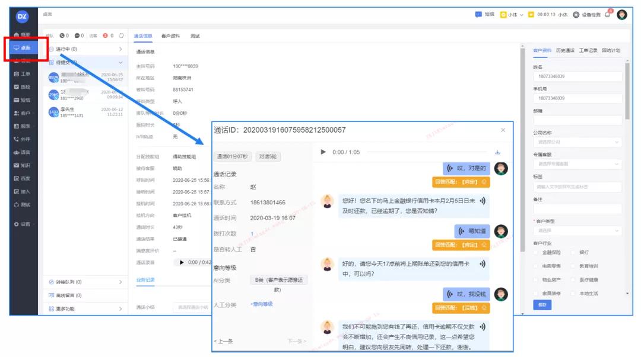Check the 银行 industry checkbox
The height and width of the screenshot is (357, 641).
pos(573,252)
